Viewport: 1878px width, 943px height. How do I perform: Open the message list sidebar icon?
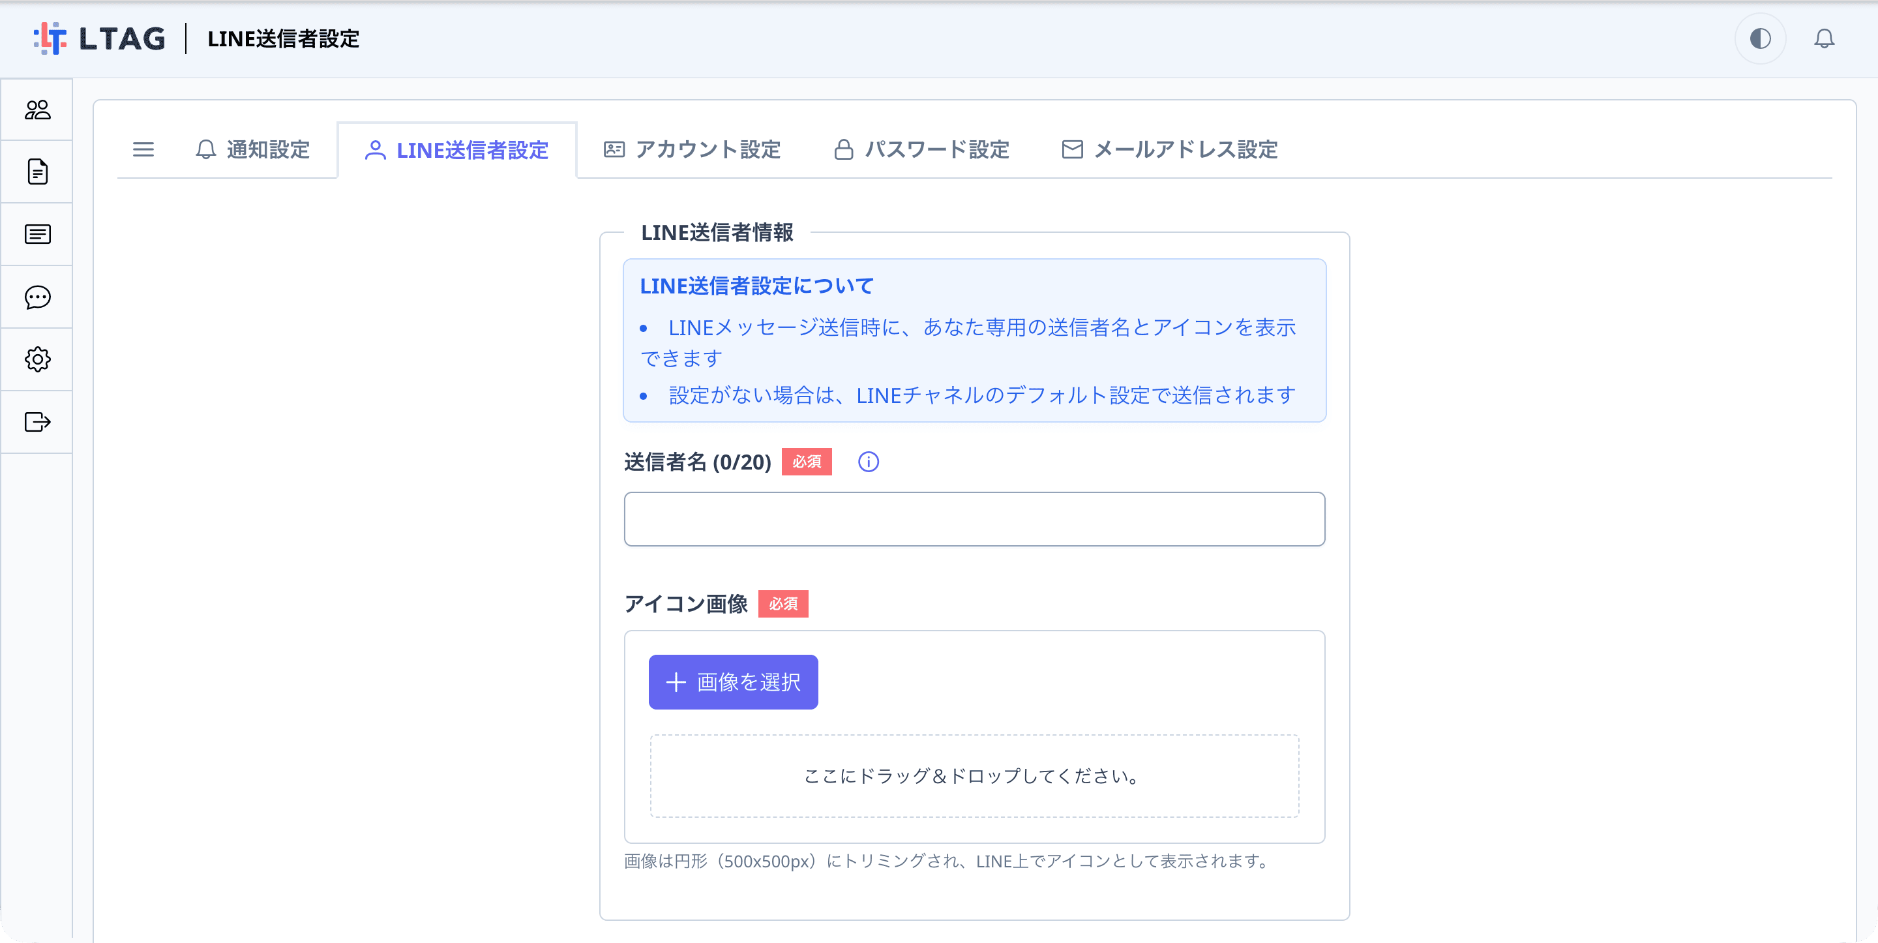tap(37, 234)
